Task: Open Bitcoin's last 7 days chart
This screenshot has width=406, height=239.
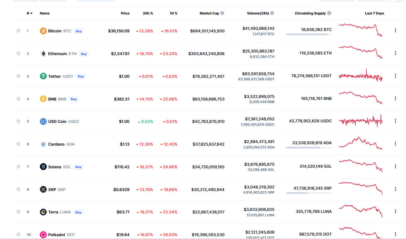Action: pyautogui.click(x=361, y=30)
